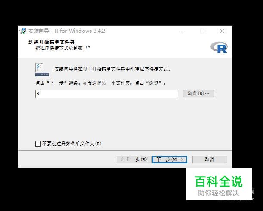Click the 不要创建开始菜单文件夹(D) label text

click(x=72, y=144)
